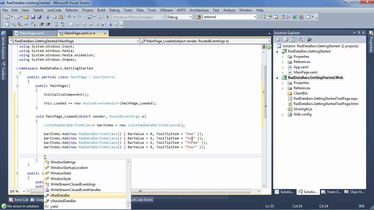Switch to the Error List tab
The height and width of the screenshot is (210, 374).
click(19, 200)
